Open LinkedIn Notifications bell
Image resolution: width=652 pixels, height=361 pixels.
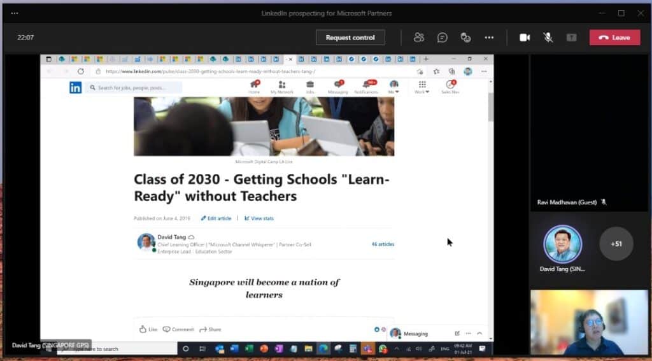366,87
